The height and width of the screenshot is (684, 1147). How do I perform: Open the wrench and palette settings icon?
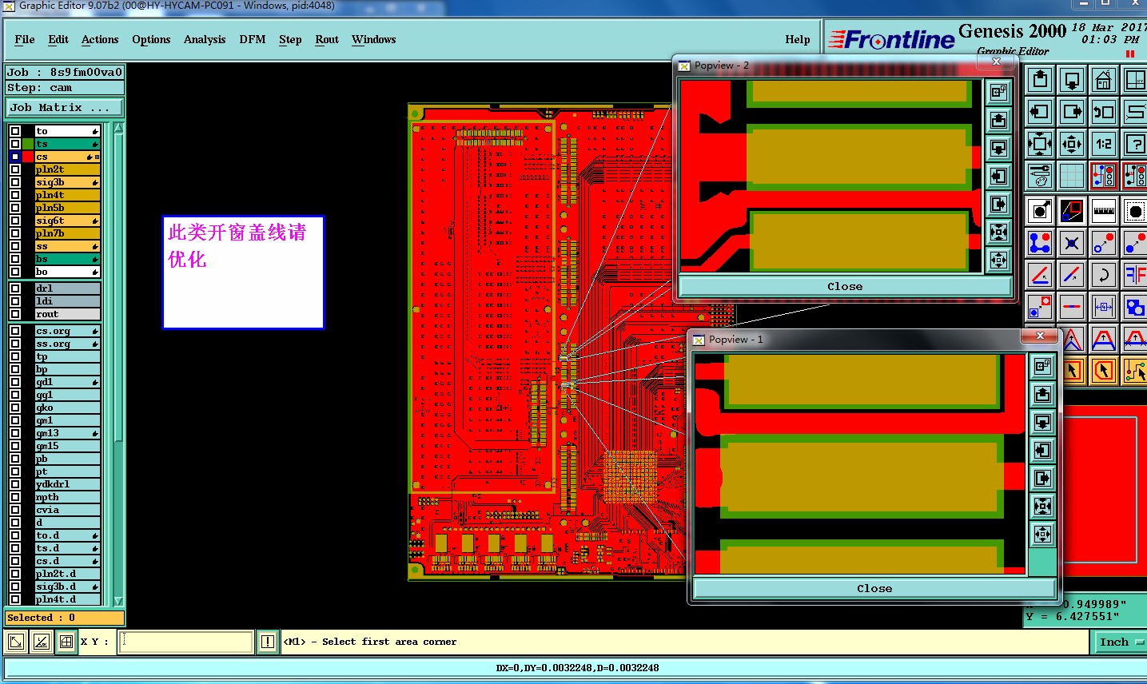point(1040,176)
